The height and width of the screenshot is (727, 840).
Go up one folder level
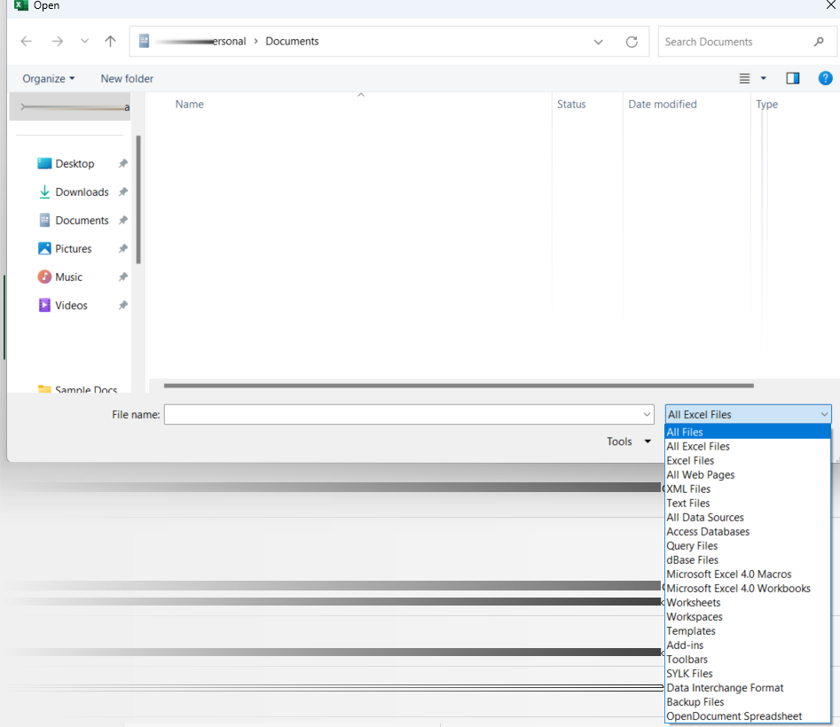click(x=110, y=41)
